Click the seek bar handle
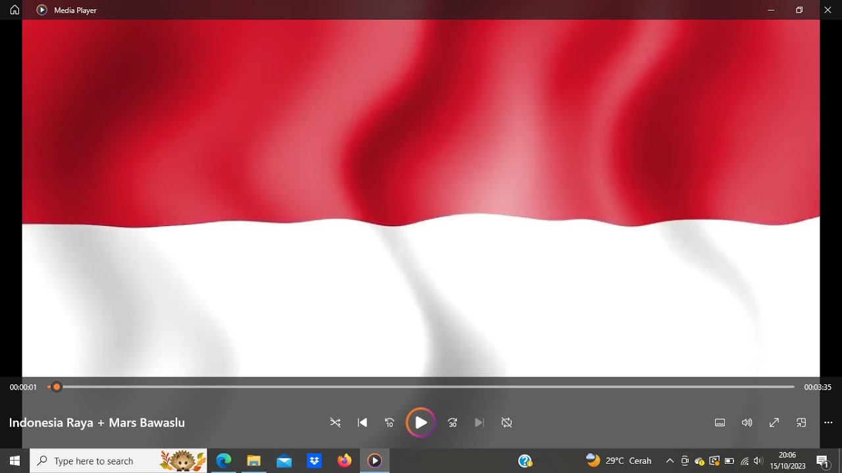Image resolution: width=842 pixels, height=473 pixels. tap(57, 387)
